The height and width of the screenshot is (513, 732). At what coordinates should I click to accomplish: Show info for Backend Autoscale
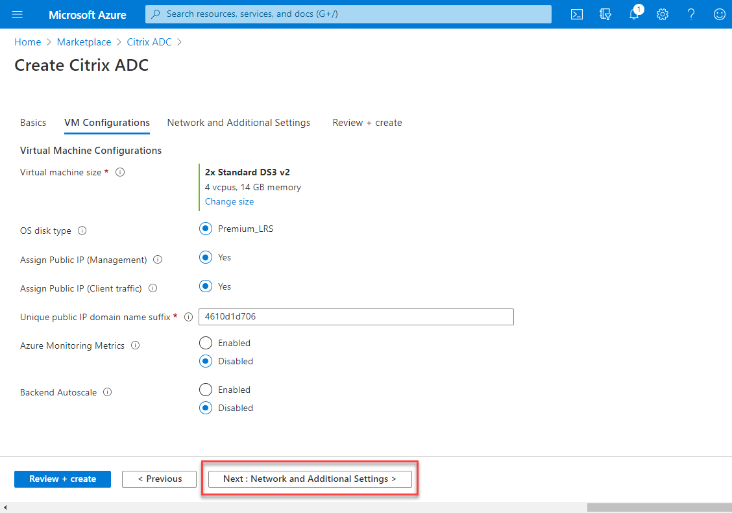pyautogui.click(x=107, y=392)
